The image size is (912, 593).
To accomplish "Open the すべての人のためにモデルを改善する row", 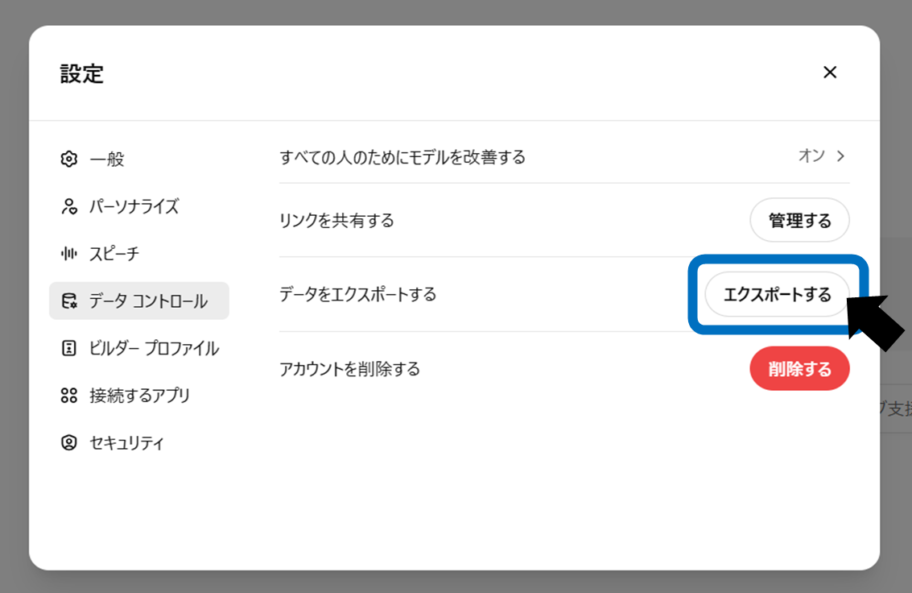I will coord(402,157).
